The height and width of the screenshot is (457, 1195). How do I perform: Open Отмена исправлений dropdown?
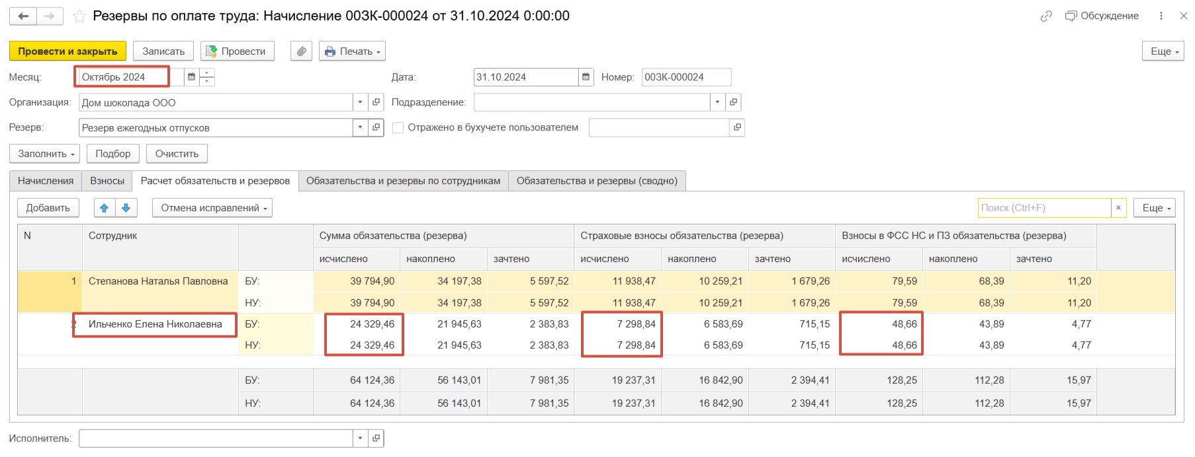(x=212, y=208)
